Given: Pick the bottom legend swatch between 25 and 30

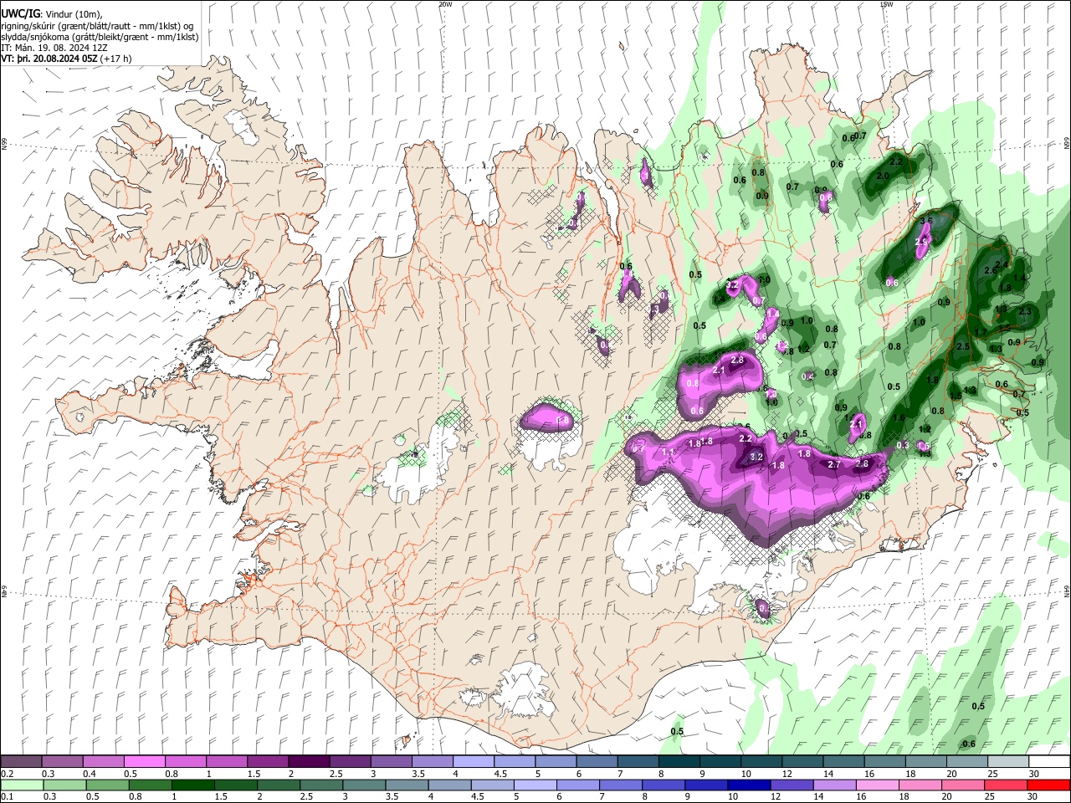Looking at the screenshot, I should tap(1007, 785).
